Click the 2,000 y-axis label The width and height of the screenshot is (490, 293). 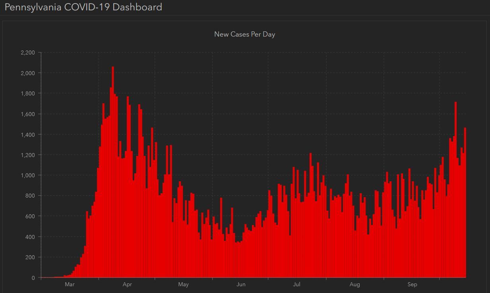[x=28, y=73]
